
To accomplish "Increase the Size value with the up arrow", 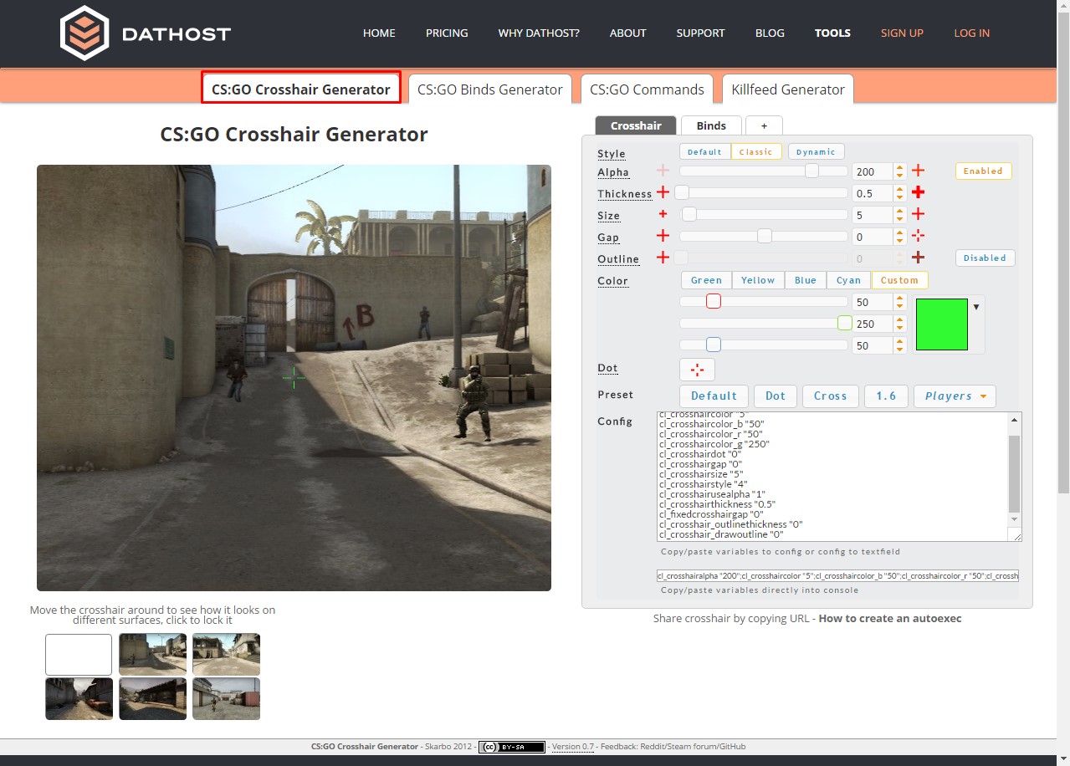I will pos(899,211).
